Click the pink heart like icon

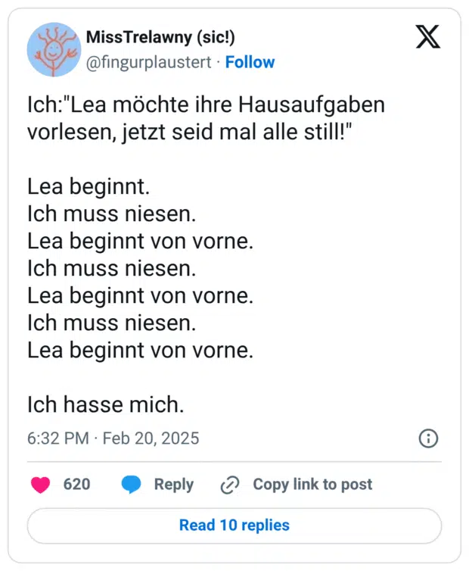41,485
